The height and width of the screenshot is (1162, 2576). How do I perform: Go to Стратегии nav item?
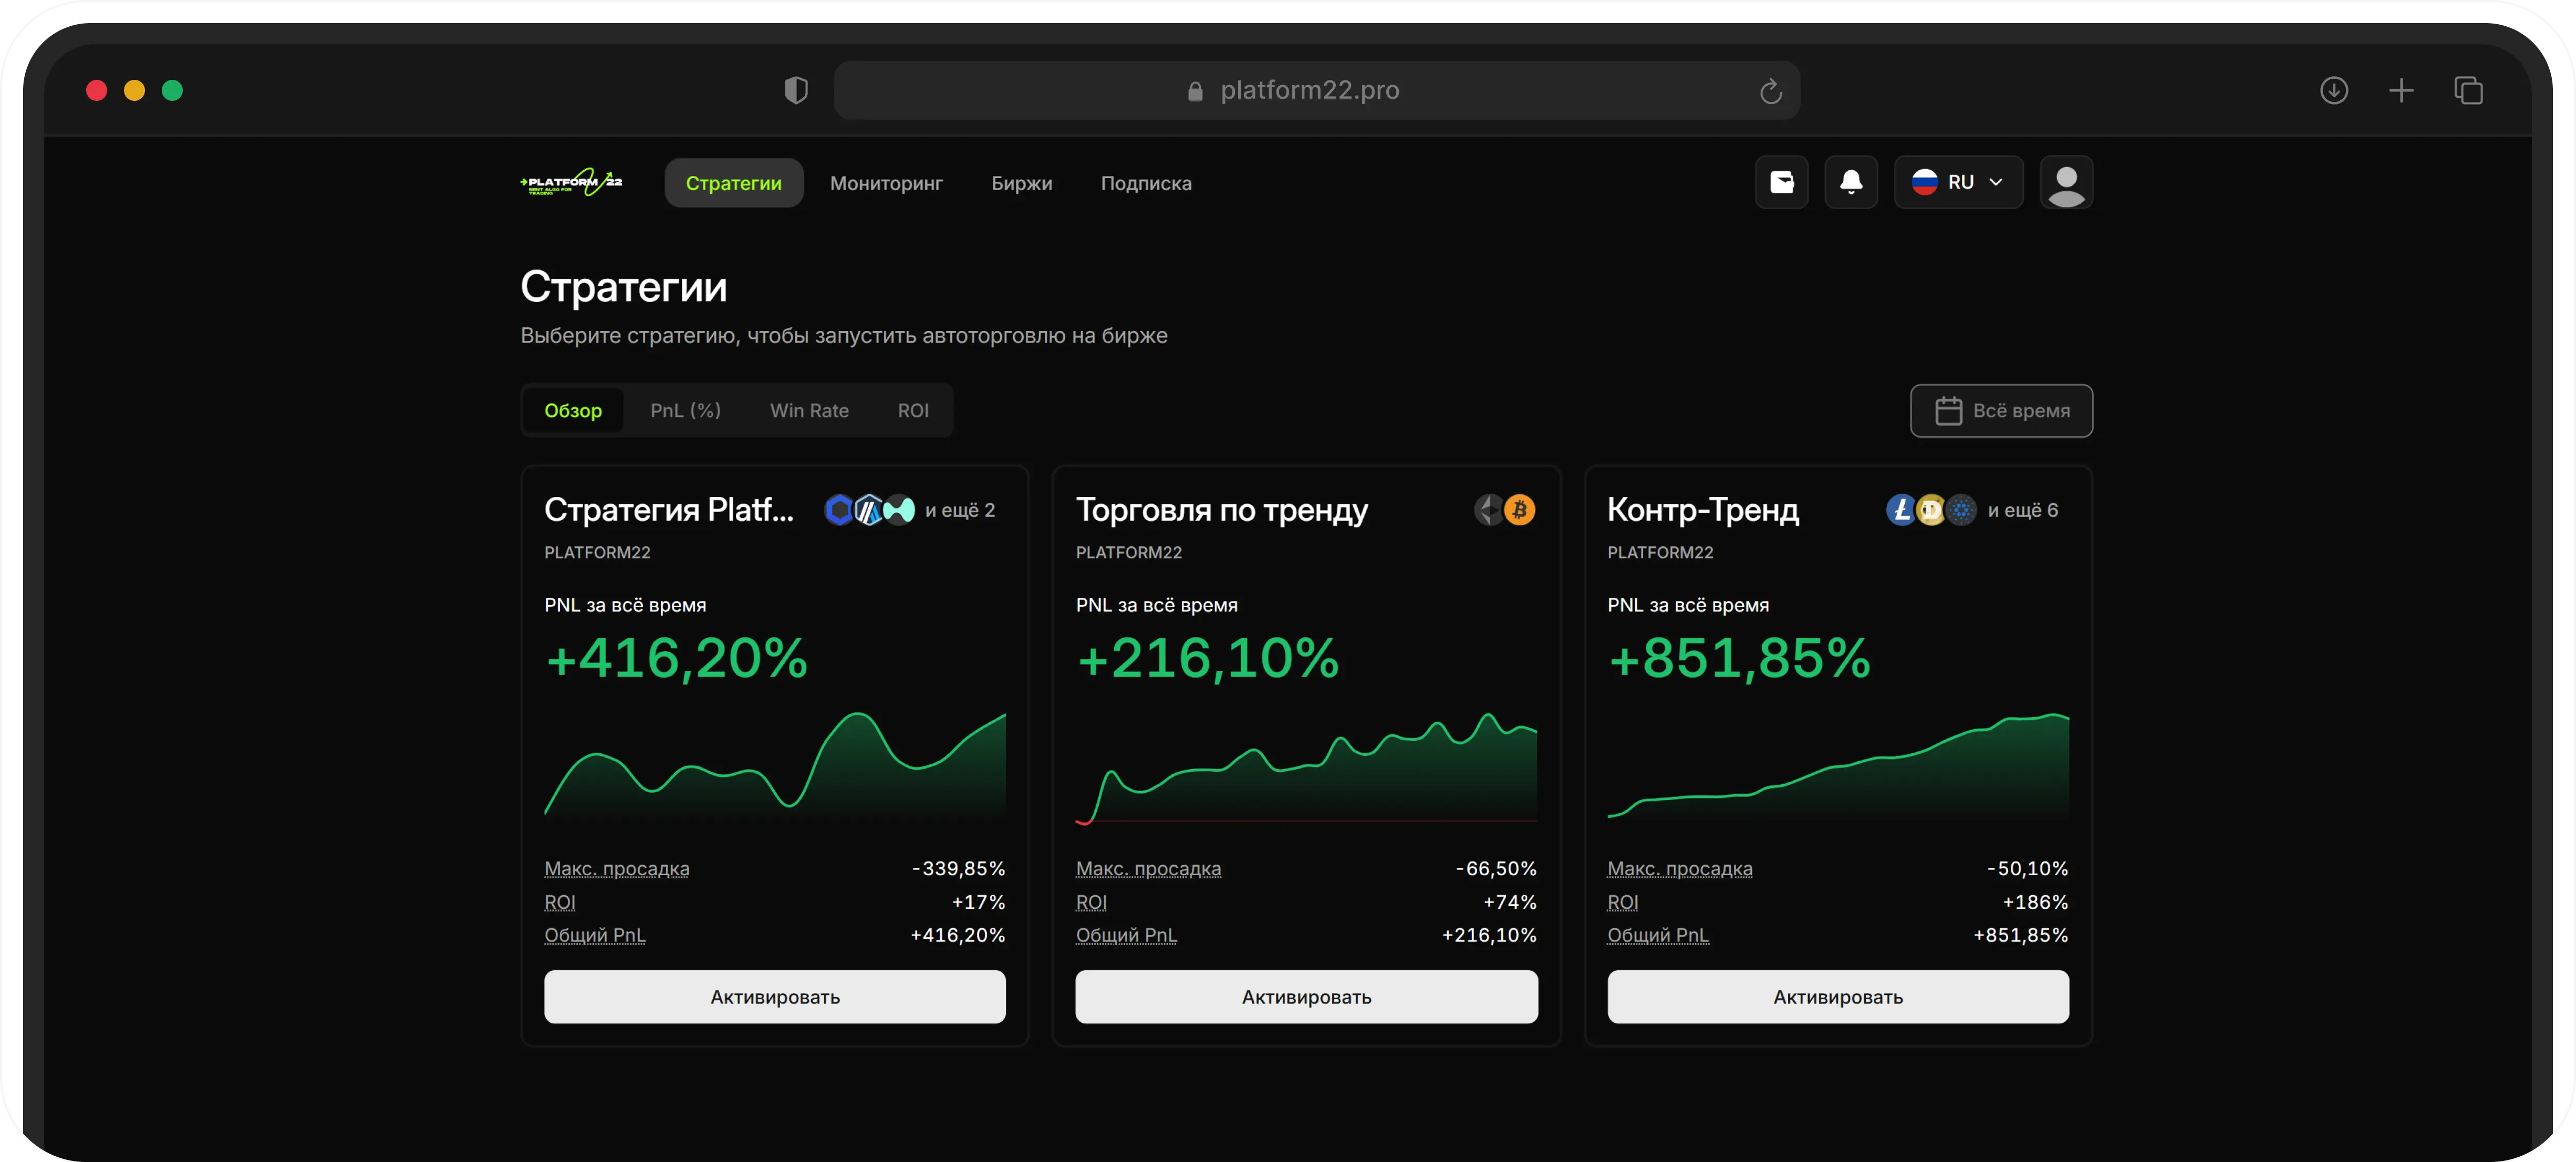coord(733,183)
